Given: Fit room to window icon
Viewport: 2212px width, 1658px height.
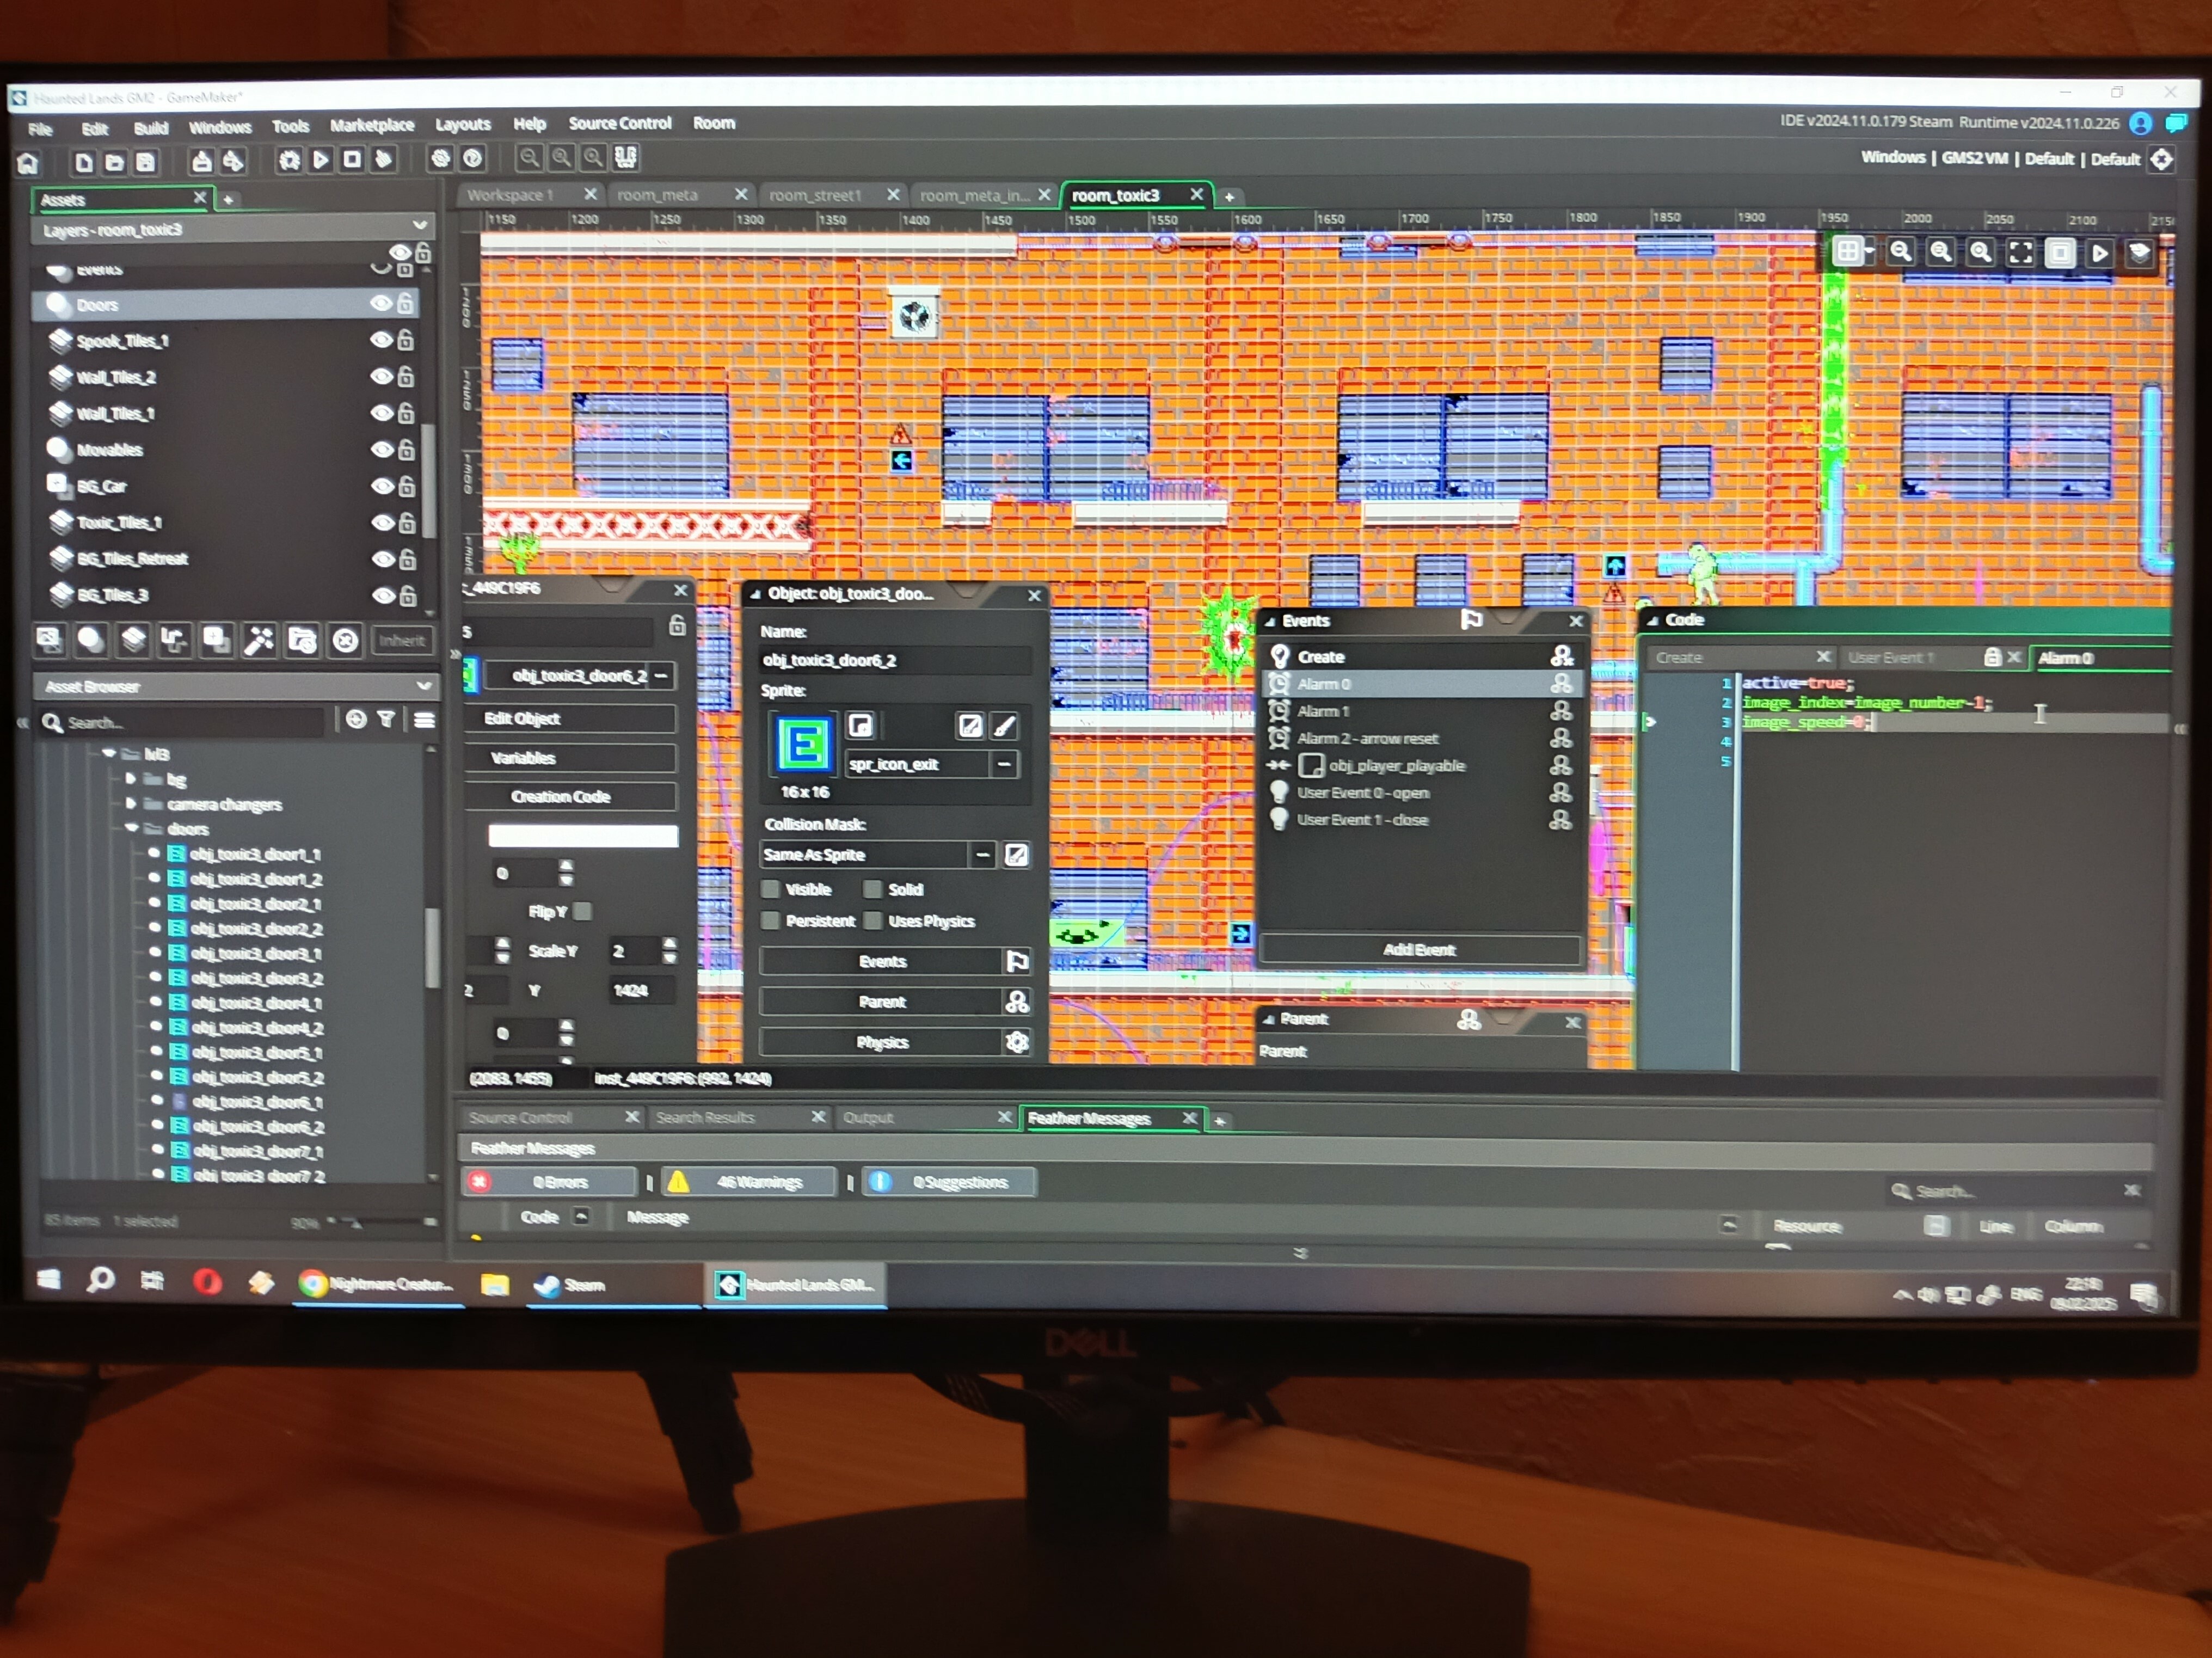Looking at the screenshot, I should [2020, 252].
